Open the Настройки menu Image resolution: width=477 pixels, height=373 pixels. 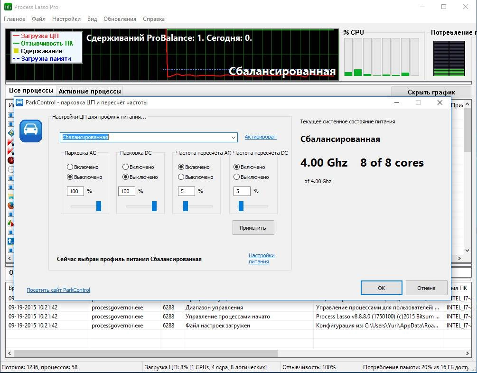click(x=66, y=19)
